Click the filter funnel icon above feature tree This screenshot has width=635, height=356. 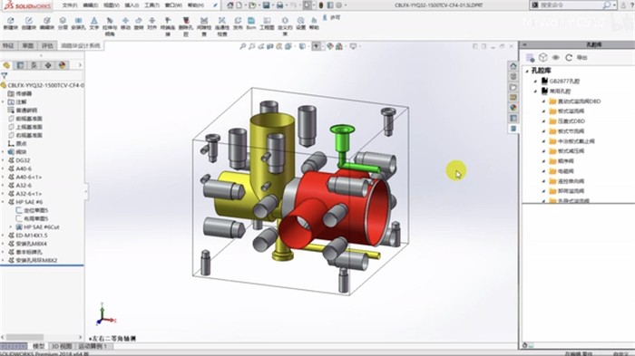(x=5, y=76)
